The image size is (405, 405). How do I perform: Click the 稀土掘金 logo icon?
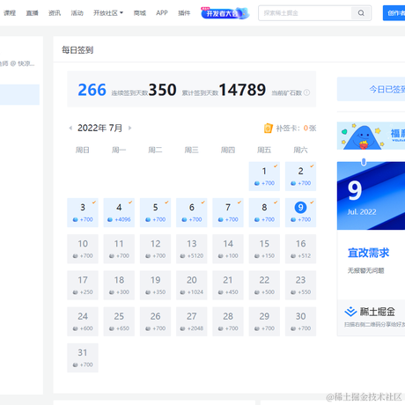(x=350, y=312)
